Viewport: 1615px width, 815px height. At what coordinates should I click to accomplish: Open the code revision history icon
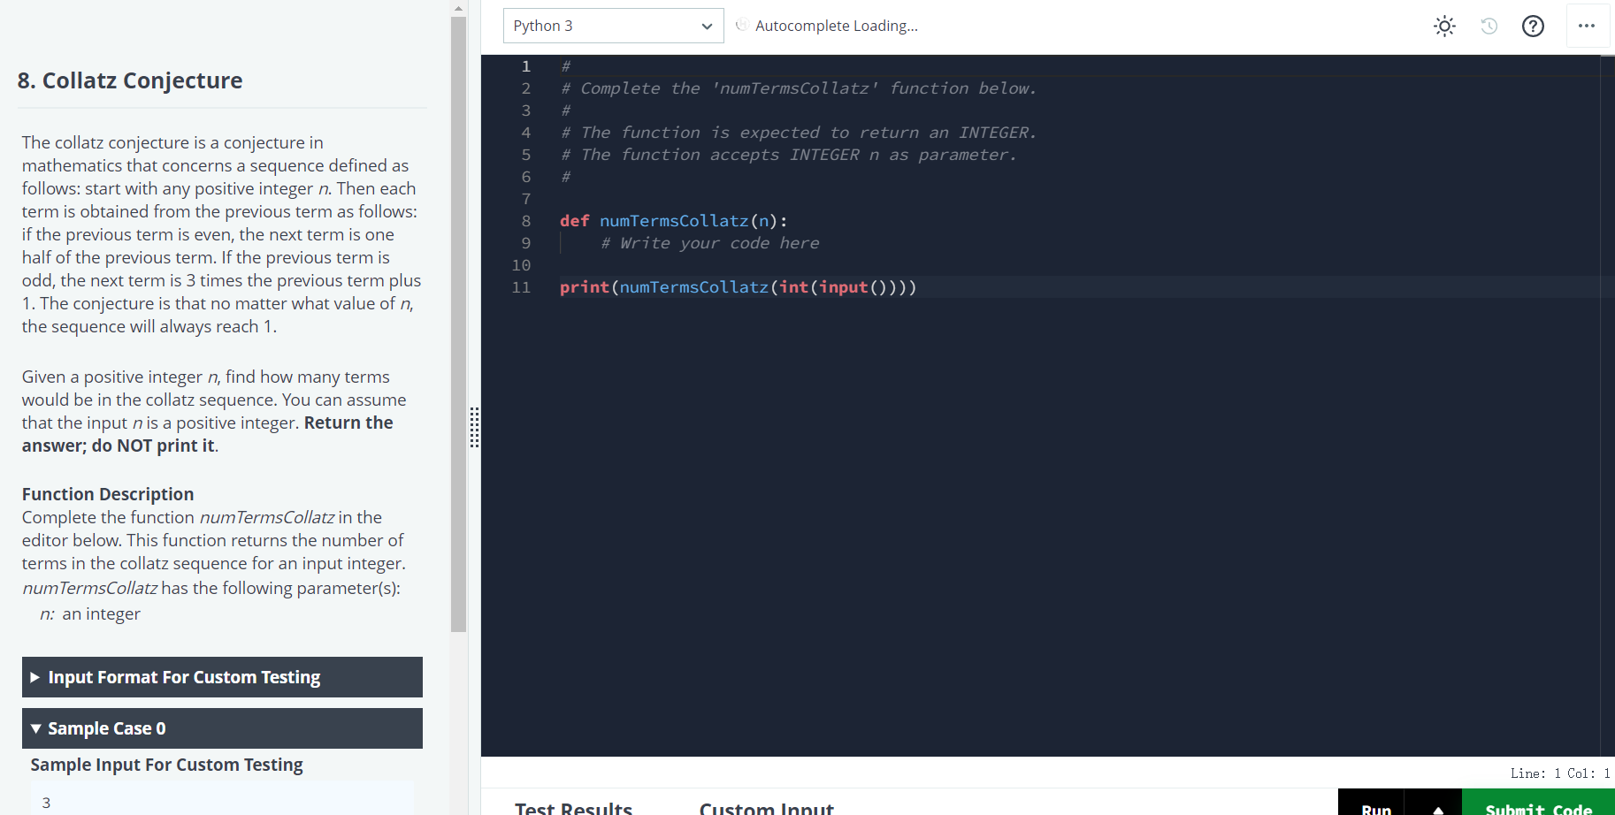point(1489,26)
